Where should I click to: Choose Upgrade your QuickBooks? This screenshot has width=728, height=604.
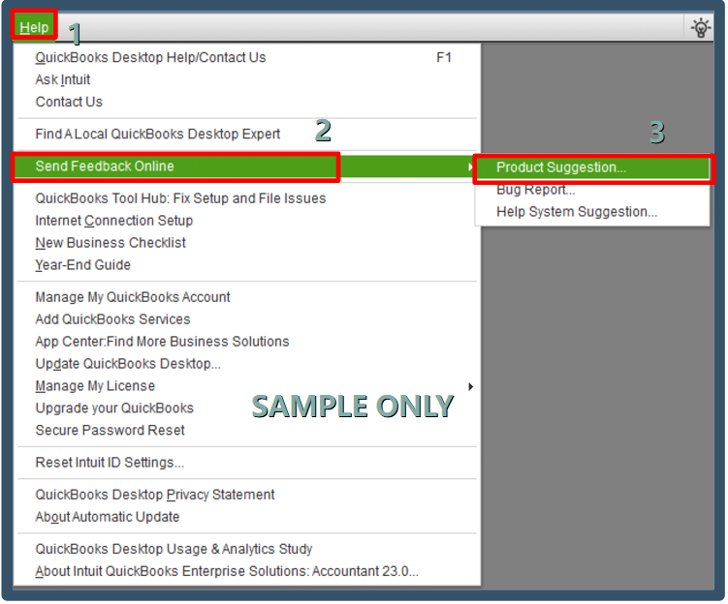[x=114, y=408]
